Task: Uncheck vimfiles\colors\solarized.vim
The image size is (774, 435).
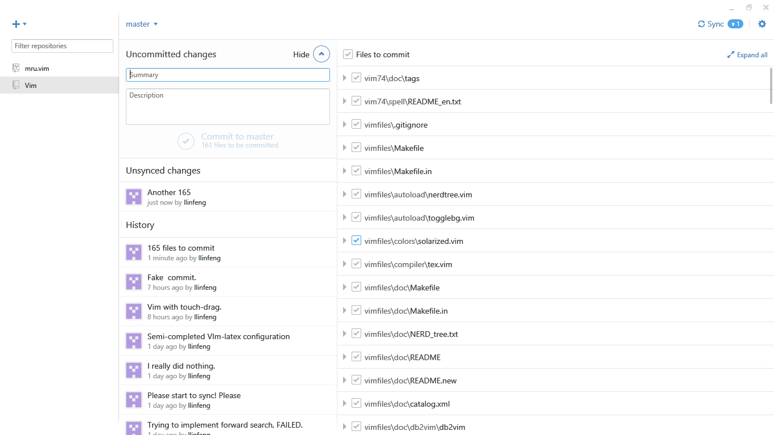Action: coord(356,240)
